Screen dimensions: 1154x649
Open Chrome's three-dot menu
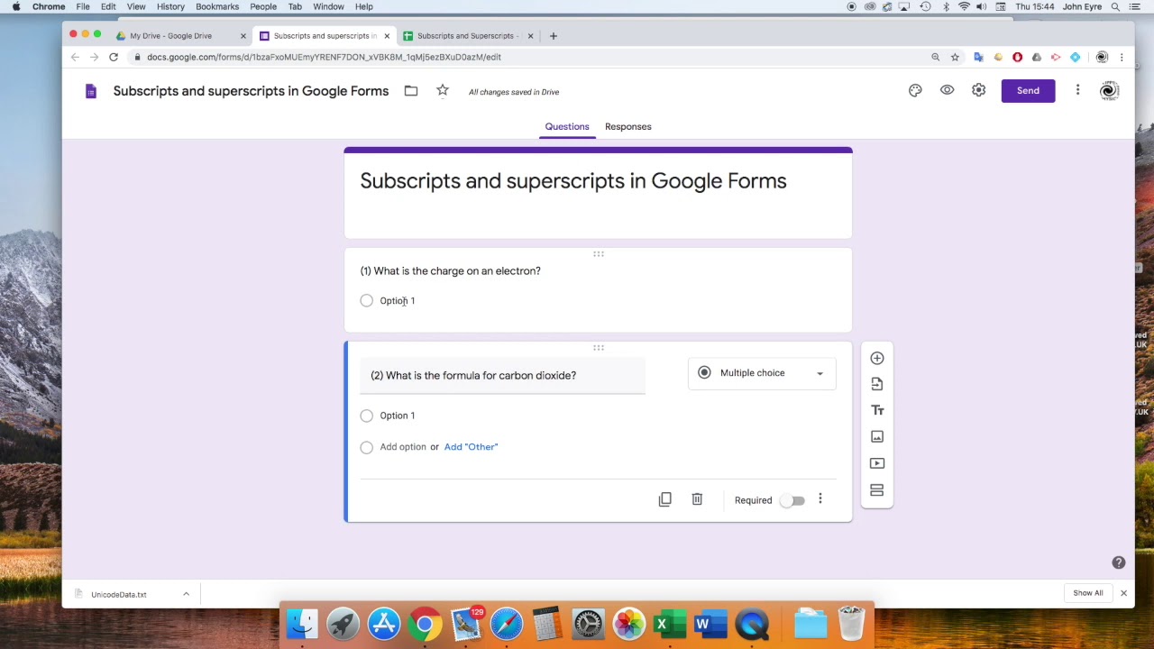1122,57
